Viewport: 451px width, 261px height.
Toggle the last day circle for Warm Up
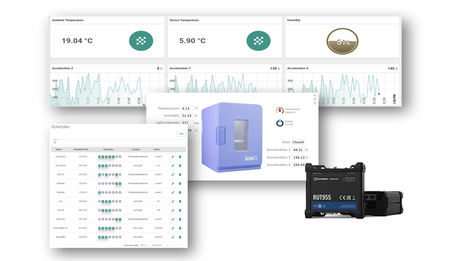point(120,219)
